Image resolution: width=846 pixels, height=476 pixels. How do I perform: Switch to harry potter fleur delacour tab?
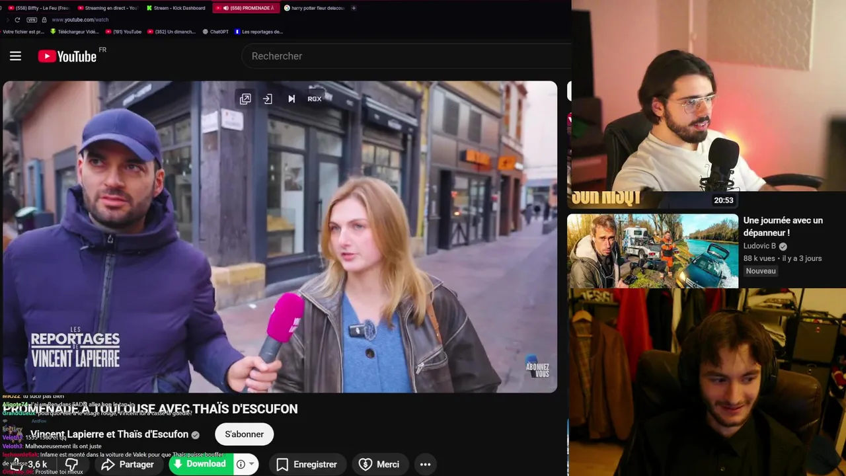coord(314,8)
